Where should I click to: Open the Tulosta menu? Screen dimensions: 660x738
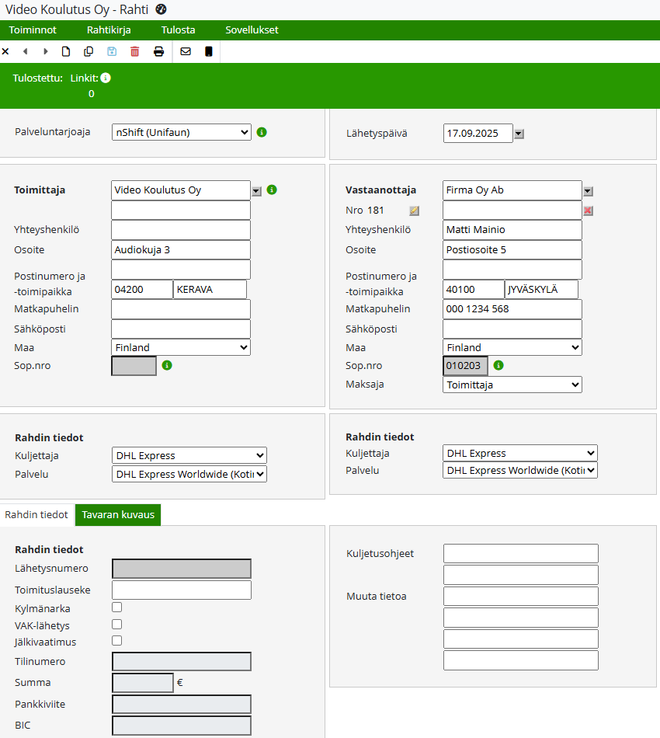(178, 30)
